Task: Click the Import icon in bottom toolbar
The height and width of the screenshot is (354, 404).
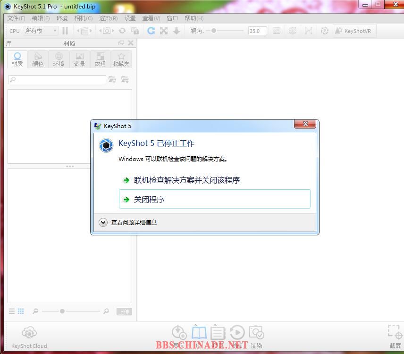Action: [179, 333]
